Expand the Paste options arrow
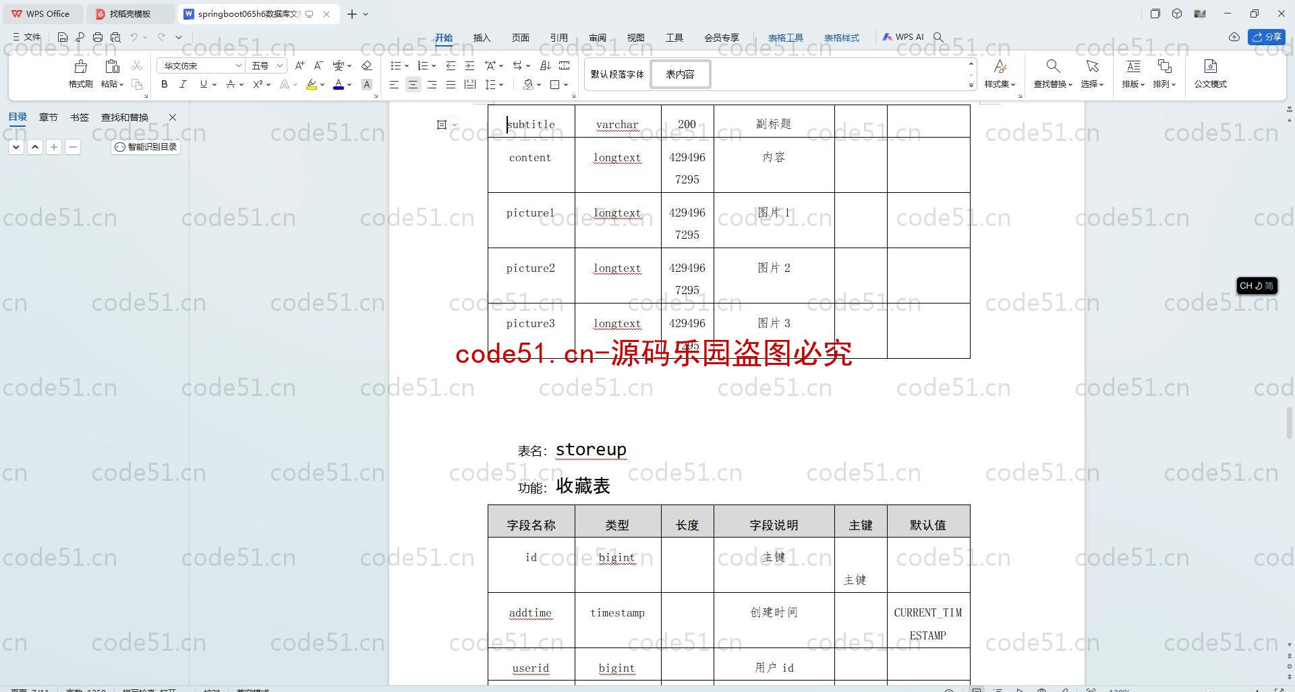The image size is (1295, 692). click(x=121, y=84)
